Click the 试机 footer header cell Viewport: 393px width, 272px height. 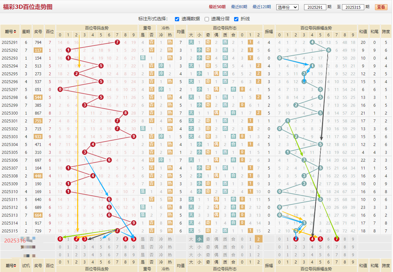click(x=26, y=266)
